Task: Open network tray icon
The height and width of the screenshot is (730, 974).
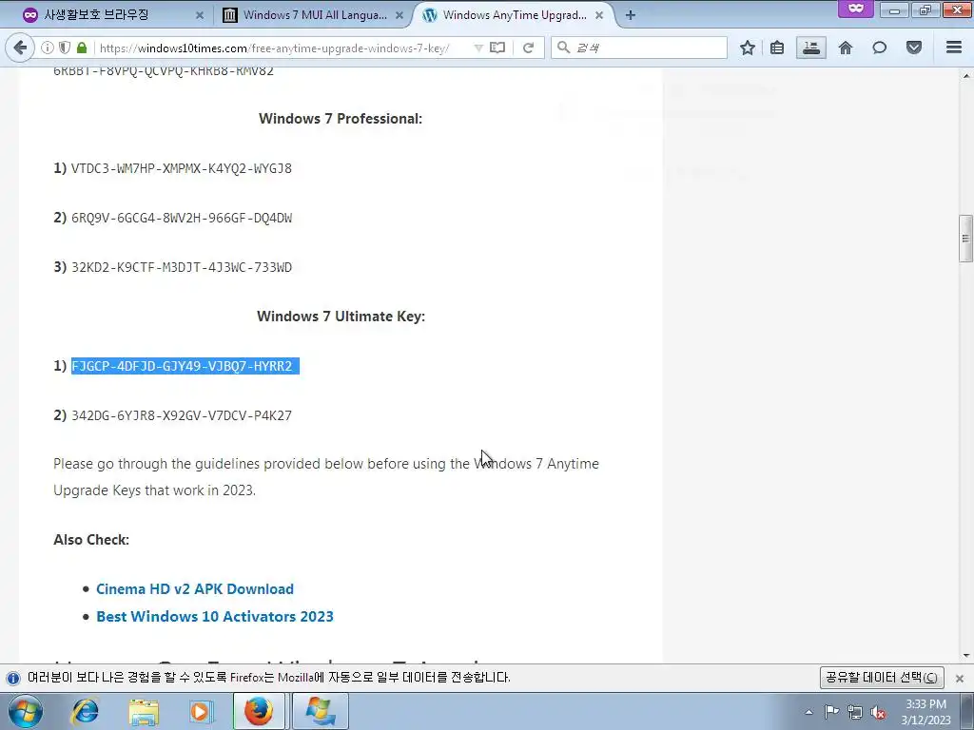Action: [855, 712]
